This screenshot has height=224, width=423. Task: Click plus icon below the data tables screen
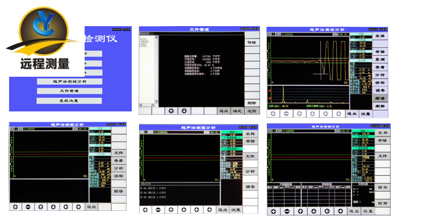[274, 211]
